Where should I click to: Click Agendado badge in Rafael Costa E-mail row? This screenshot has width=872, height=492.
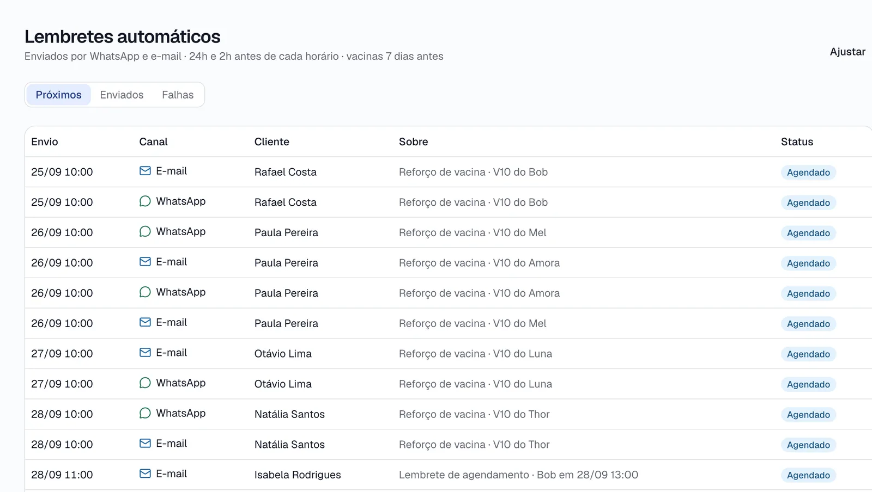(x=808, y=173)
